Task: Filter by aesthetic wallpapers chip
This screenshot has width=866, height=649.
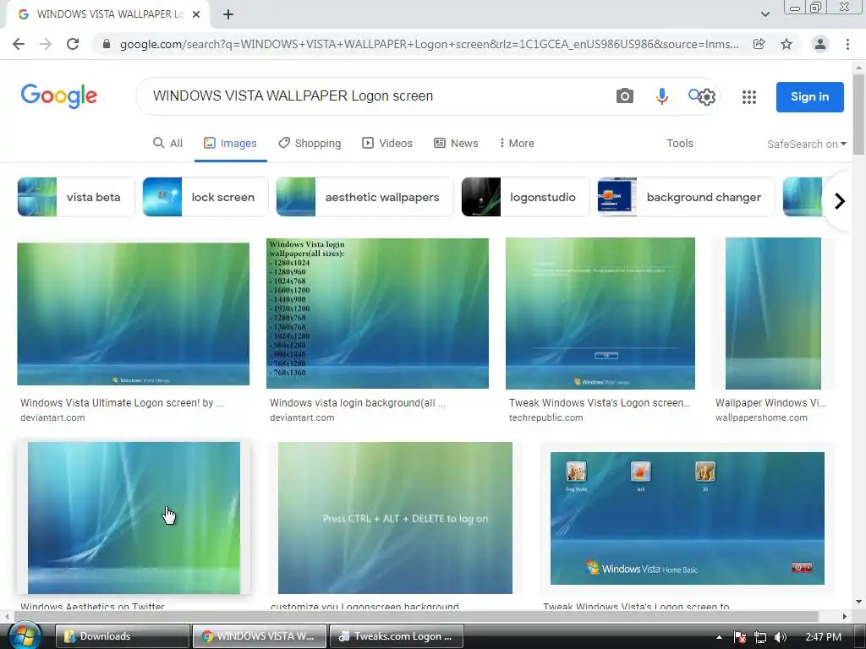Action: [x=364, y=197]
